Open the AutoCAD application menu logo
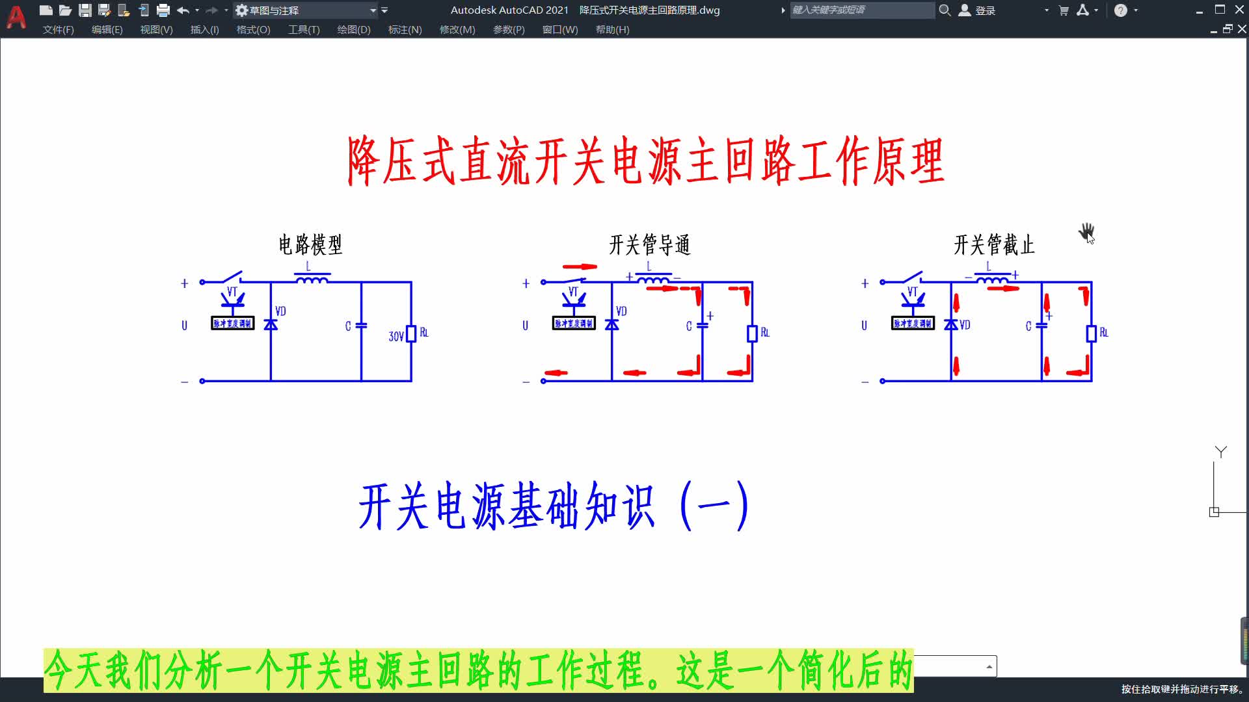 point(16,17)
